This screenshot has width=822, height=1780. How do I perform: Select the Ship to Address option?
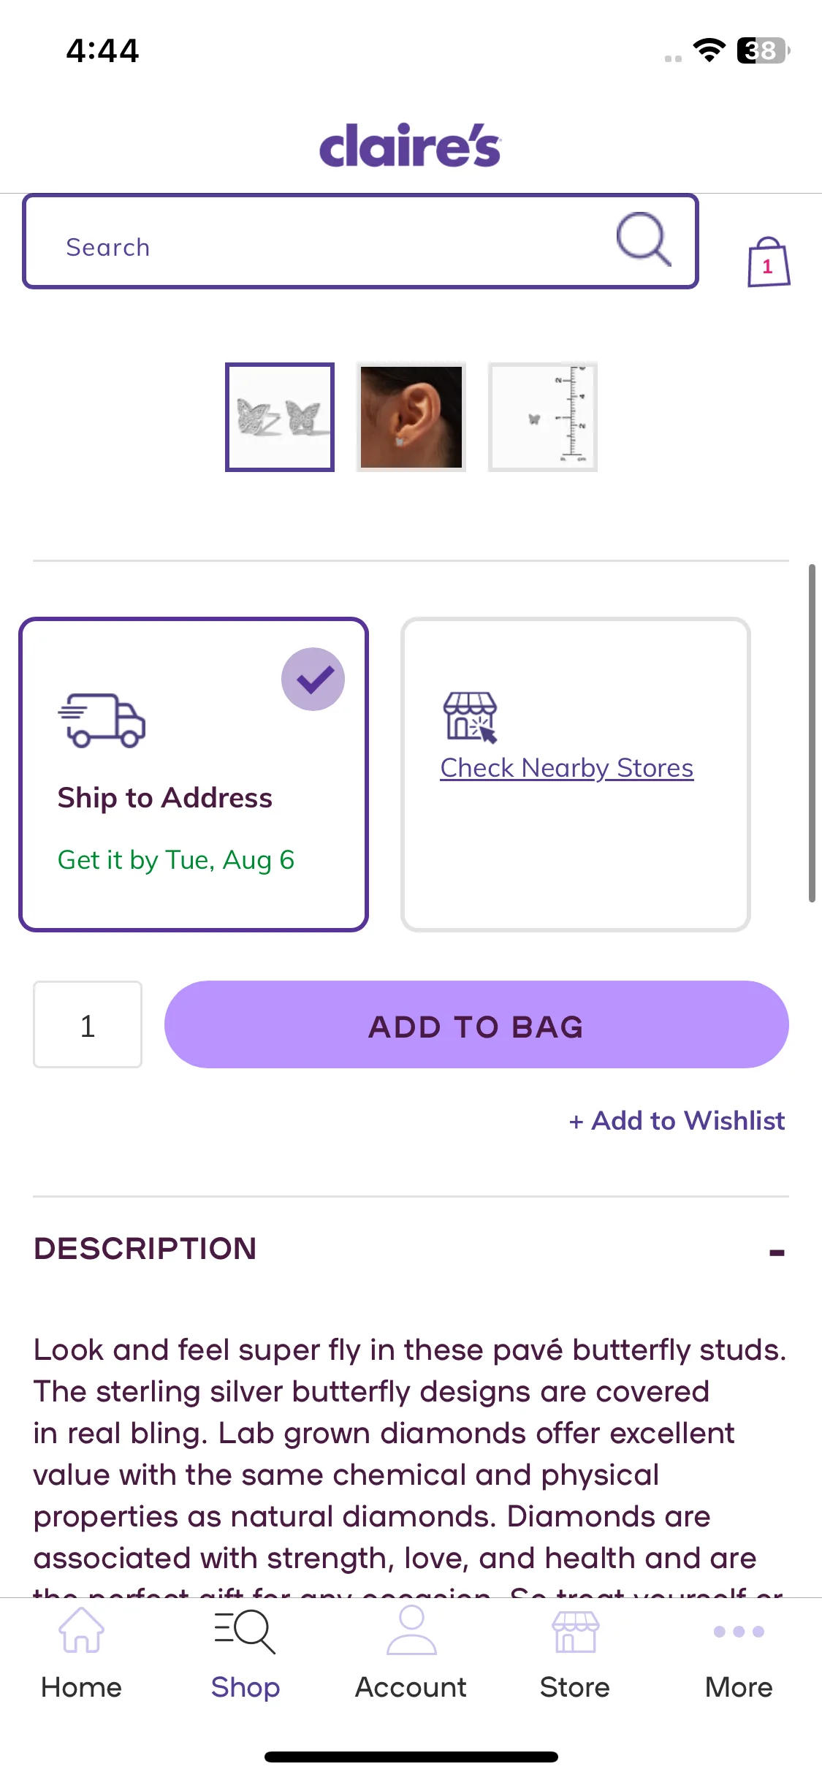[194, 775]
